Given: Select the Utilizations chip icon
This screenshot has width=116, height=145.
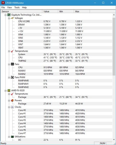Looking at the screenshot, I should coord(12,137).
